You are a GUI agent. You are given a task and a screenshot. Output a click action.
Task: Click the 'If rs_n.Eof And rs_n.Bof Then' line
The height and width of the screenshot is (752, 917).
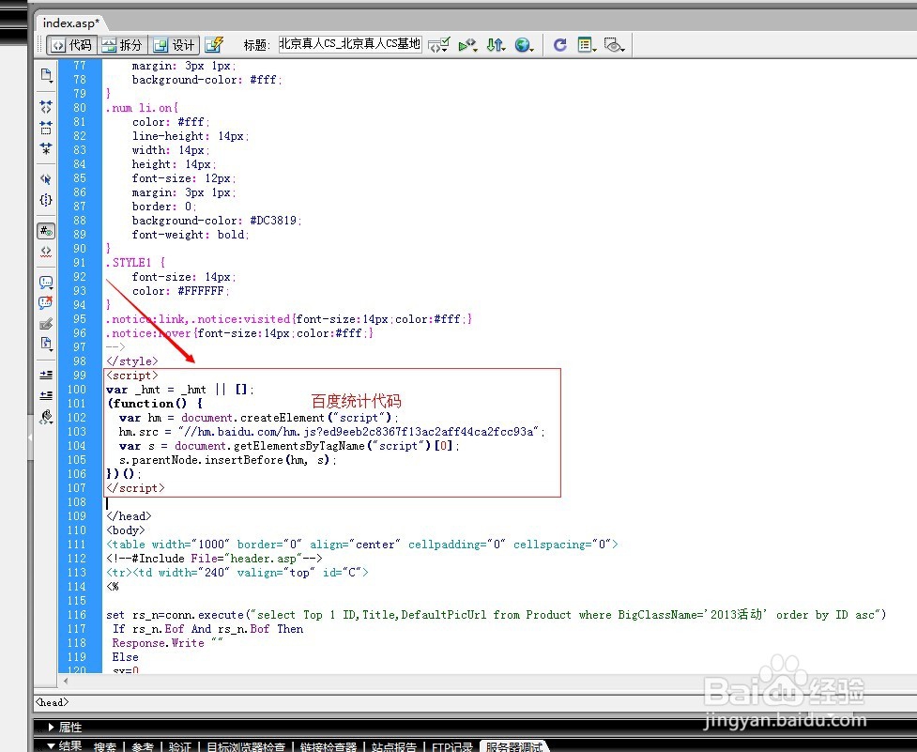pos(208,629)
